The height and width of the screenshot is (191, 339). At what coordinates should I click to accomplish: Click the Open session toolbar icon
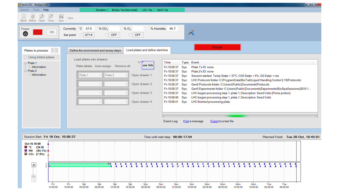tap(42, 18)
